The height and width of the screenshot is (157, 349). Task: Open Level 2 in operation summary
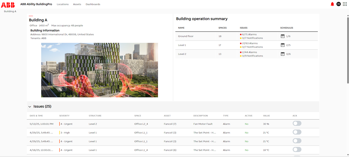pyautogui.click(x=182, y=54)
